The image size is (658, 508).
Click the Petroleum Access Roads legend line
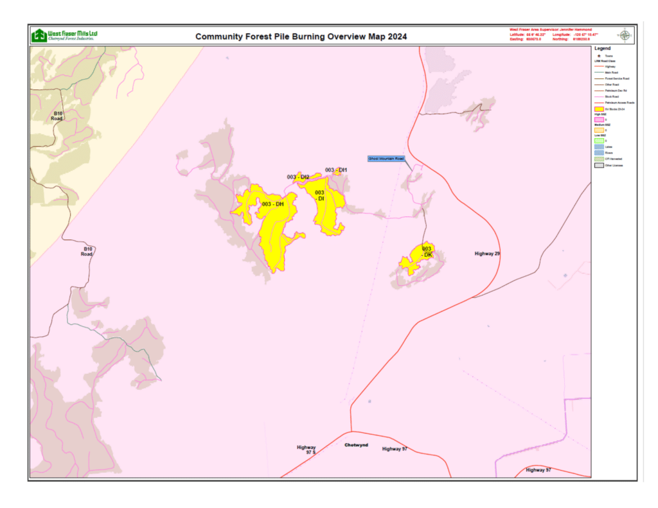(599, 102)
